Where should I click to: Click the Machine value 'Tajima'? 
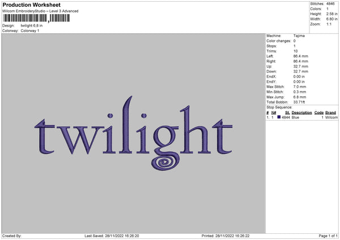[299, 36]
